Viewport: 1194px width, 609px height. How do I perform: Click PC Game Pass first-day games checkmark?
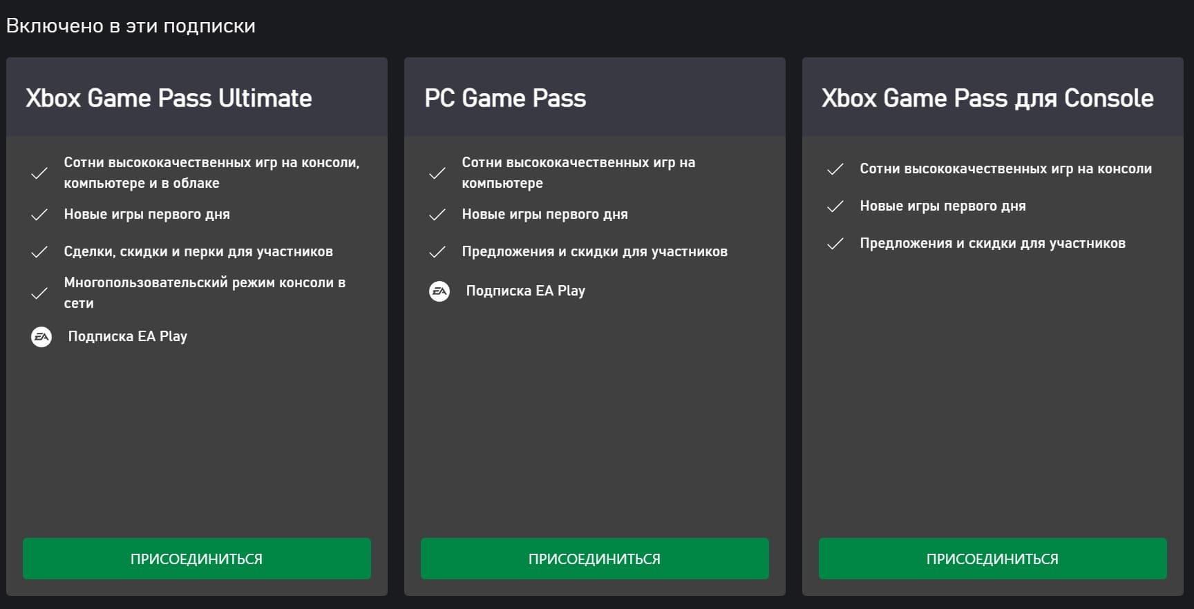(x=437, y=215)
